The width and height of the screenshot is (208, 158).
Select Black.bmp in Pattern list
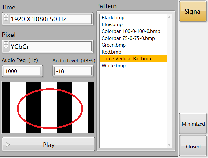click(x=113, y=18)
